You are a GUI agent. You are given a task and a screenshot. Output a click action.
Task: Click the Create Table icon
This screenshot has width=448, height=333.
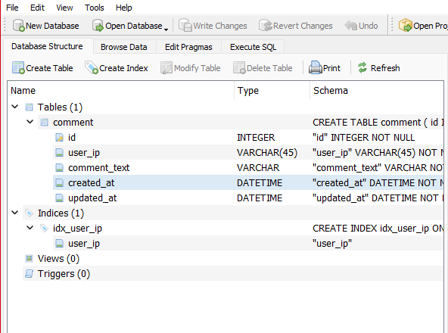click(x=18, y=68)
